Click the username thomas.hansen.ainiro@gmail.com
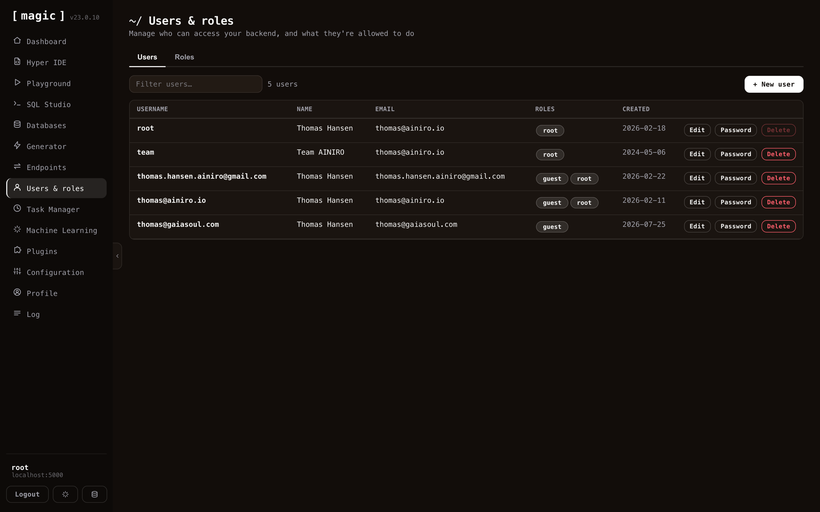Viewport: 820px width, 512px height. click(202, 176)
